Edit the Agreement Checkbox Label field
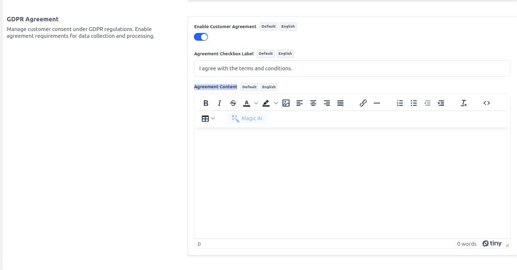The image size is (517, 270). click(x=352, y=68)
